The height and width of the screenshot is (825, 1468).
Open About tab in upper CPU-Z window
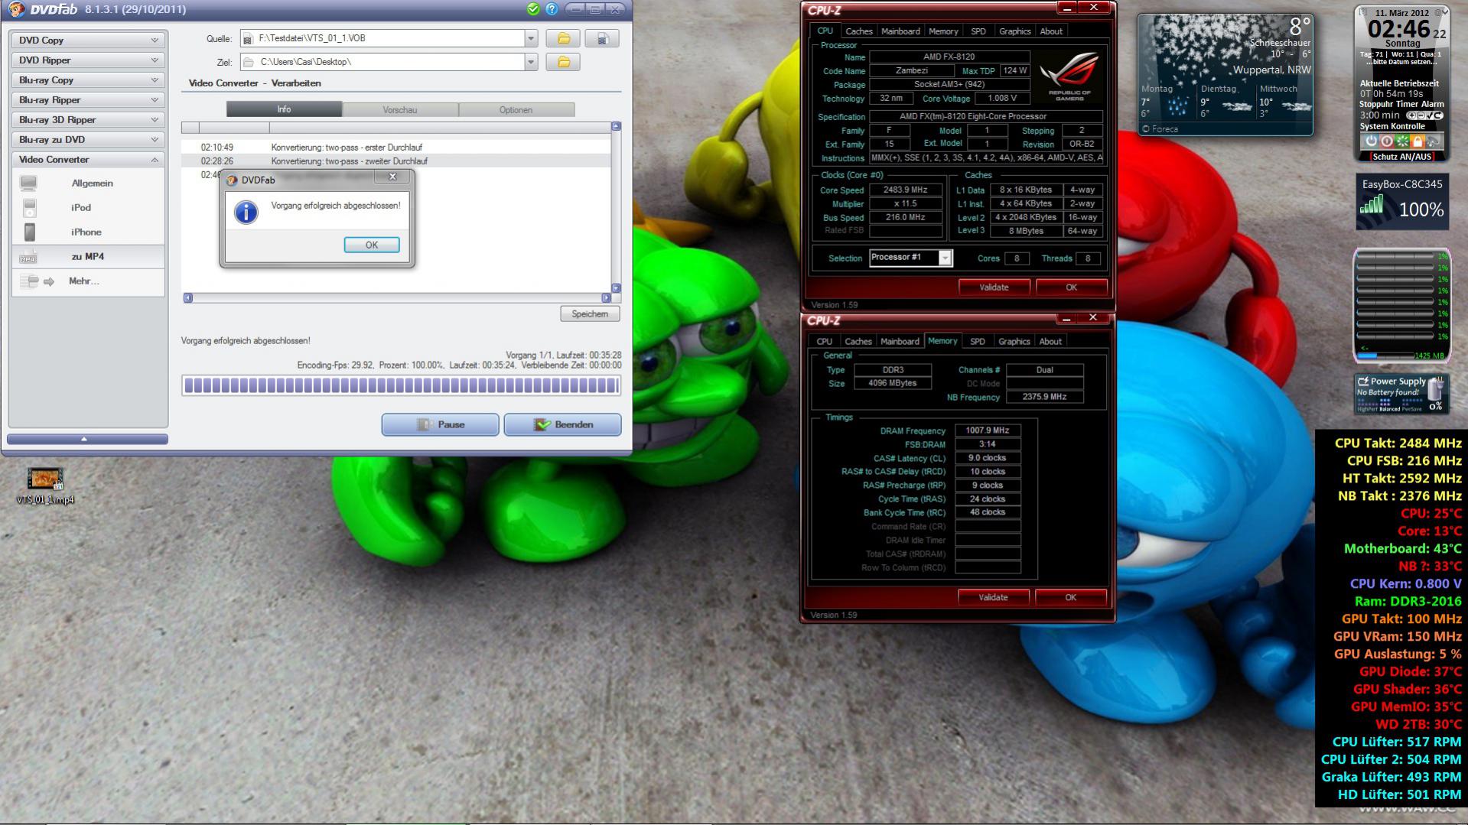pyautogui.click(x=1051, y=31)
